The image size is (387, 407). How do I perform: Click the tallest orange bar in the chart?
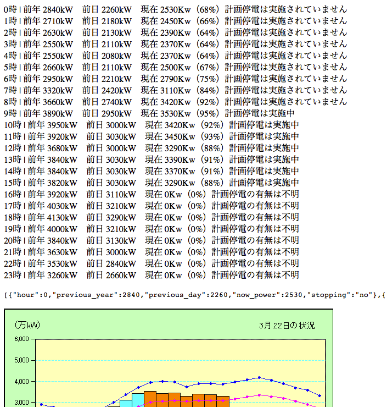pyautogui.click(x=150, y=399)
